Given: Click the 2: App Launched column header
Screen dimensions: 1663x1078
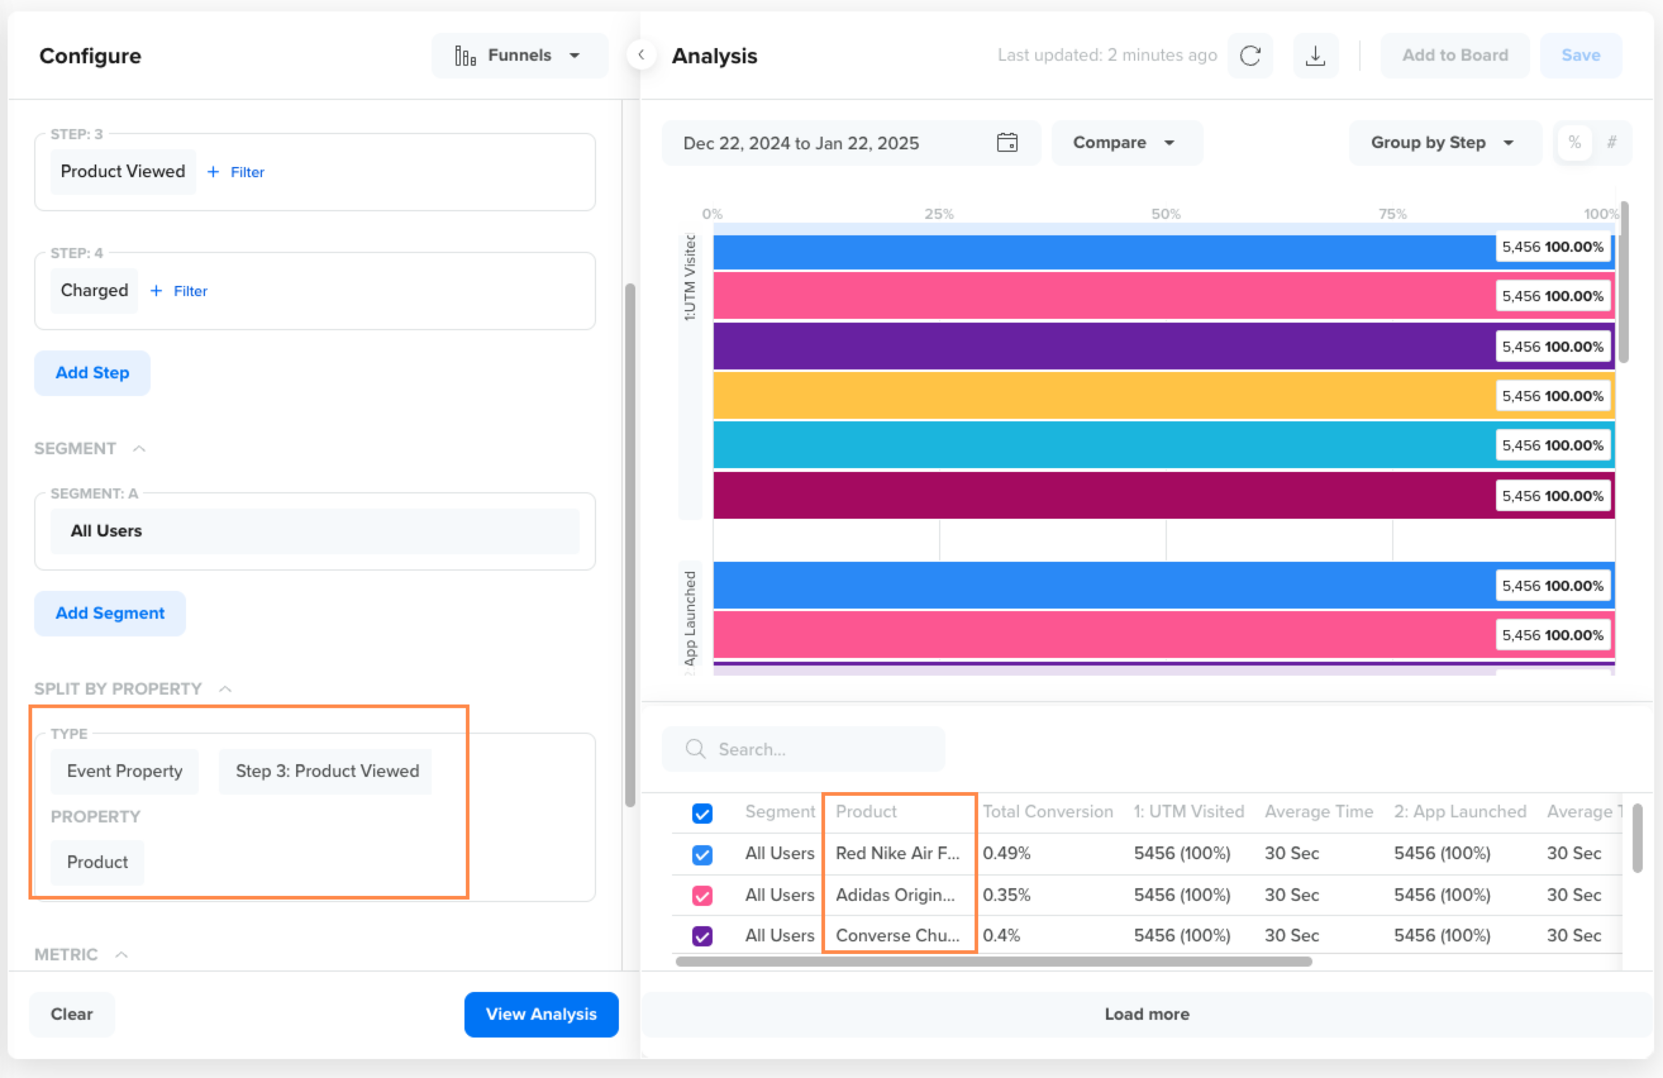Looking at the screenshot, I should pyautogui.click(x=1460, y=811).
